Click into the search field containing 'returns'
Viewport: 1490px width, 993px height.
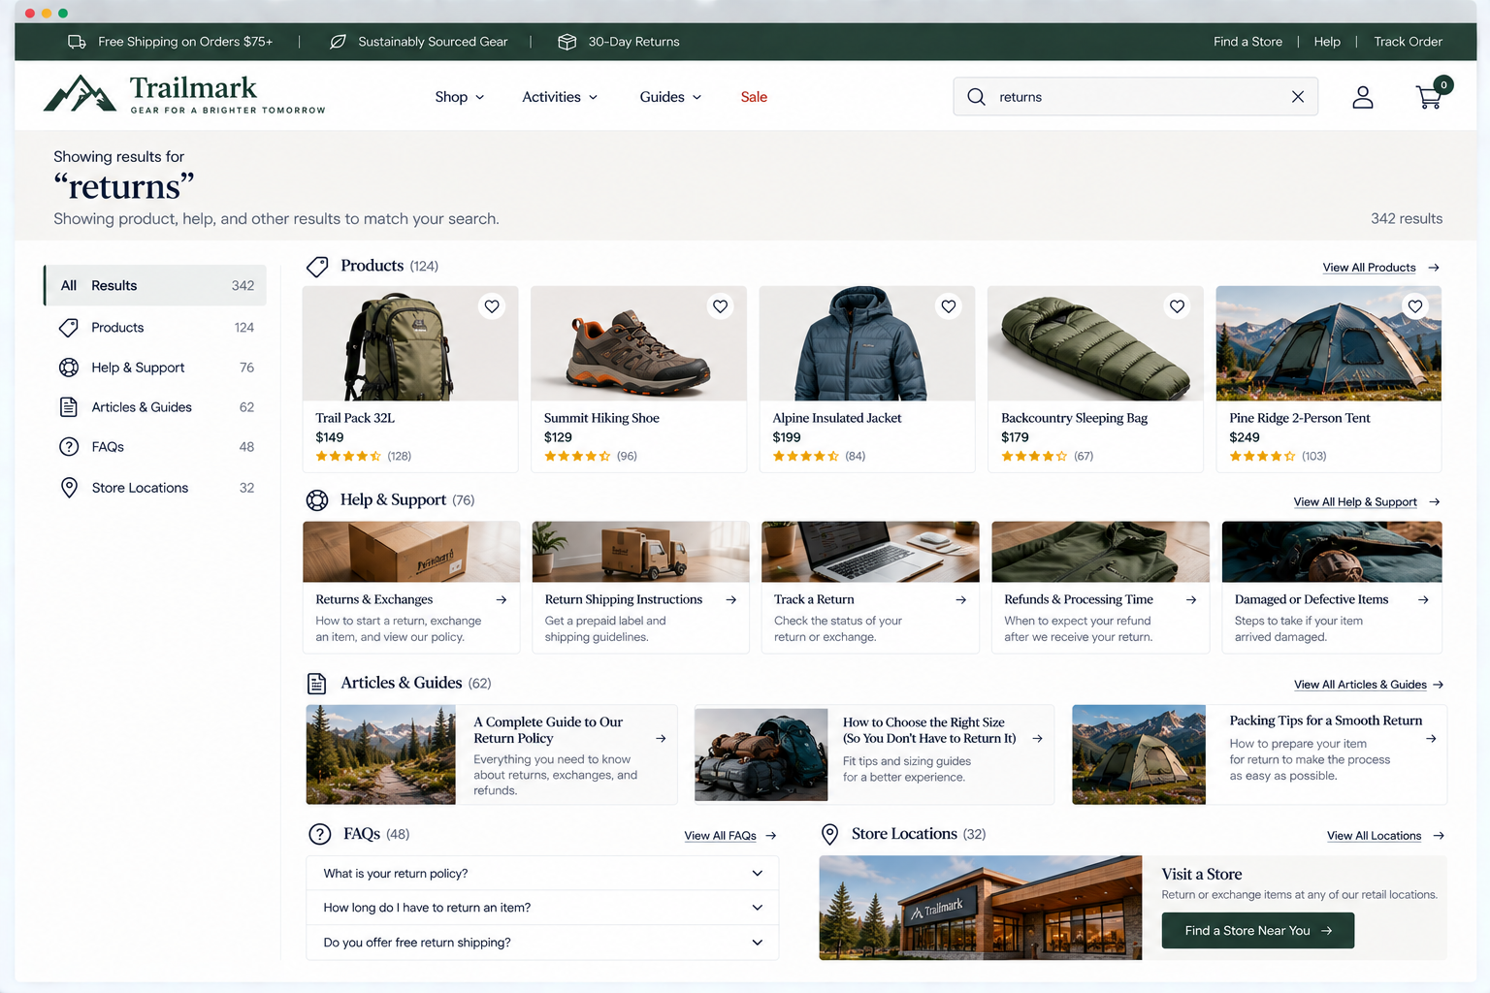click(1136, 97)
